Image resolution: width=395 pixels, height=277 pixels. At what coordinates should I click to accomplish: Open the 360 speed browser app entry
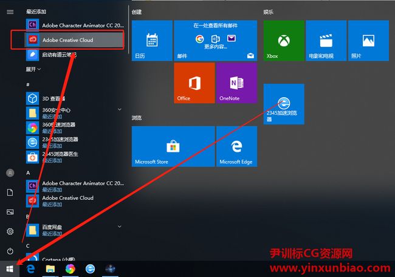click(x=75, y=128)
